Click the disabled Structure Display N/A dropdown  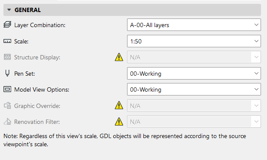194,57
